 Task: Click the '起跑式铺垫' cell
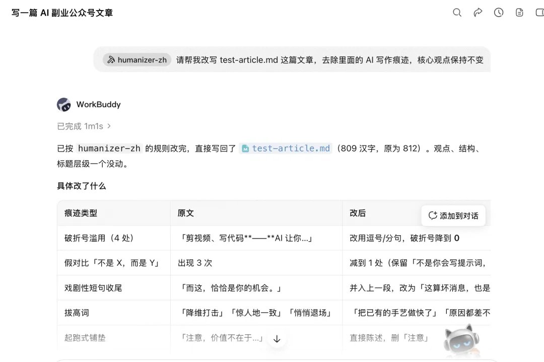click(x=114, y=338)
